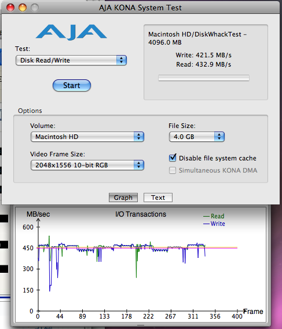Click the gray zoom window button
The image size is (282, 329).
pos(35,8)
